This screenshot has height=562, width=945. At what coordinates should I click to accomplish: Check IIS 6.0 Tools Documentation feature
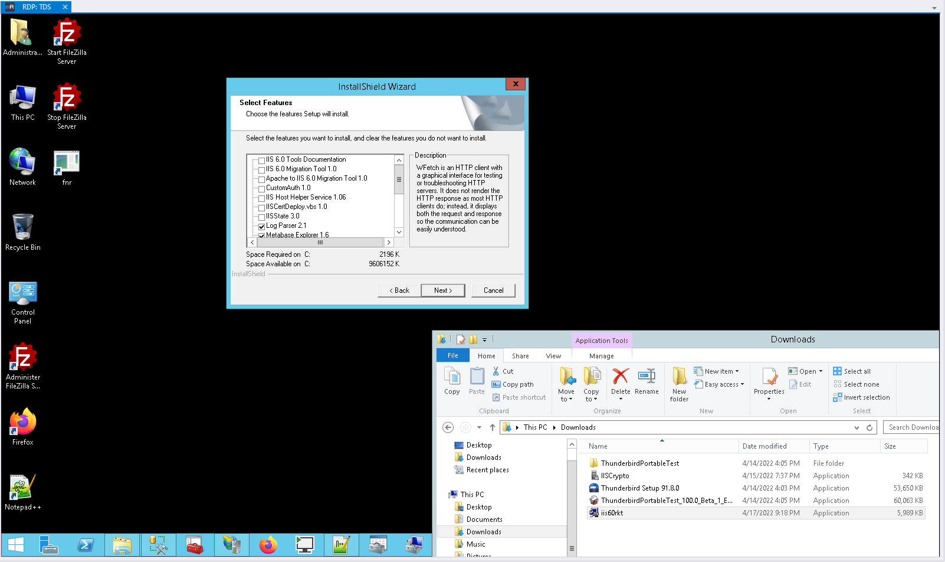point(262,161)
